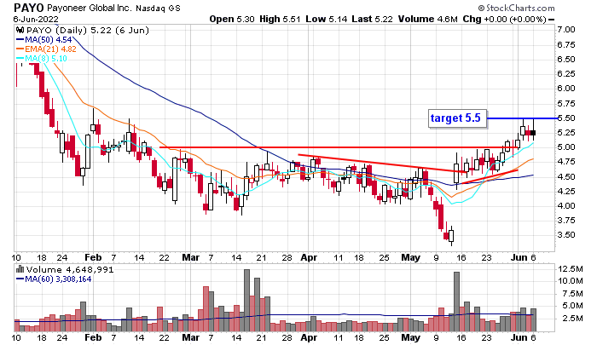Click the bar-chart icon beside Volume 4,648,991

click(20, 269)
